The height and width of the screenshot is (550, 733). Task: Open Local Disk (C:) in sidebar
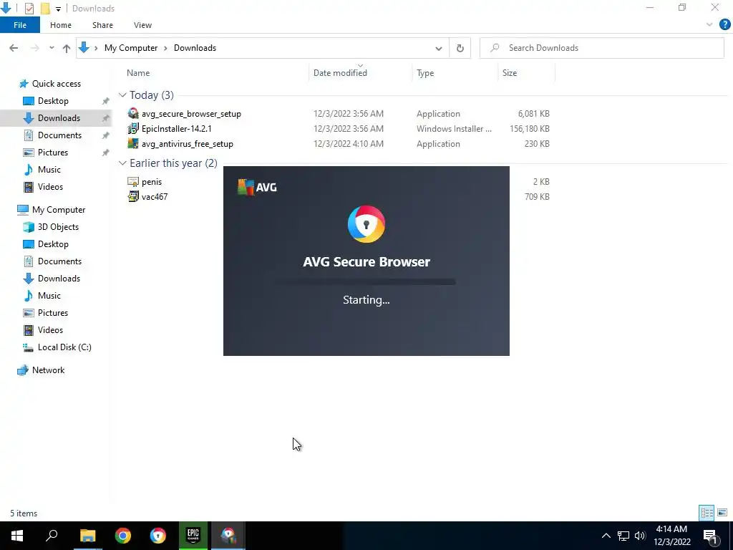pos(64,347)
